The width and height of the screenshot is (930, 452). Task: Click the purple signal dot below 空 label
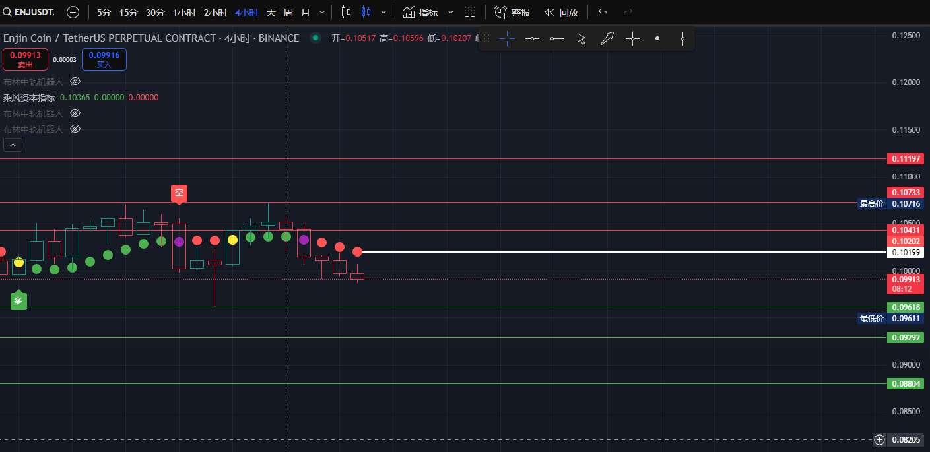point(179,242)
